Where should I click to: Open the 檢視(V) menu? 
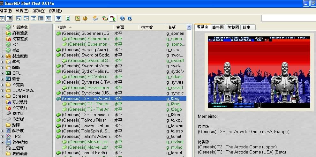tap(22, 11)
